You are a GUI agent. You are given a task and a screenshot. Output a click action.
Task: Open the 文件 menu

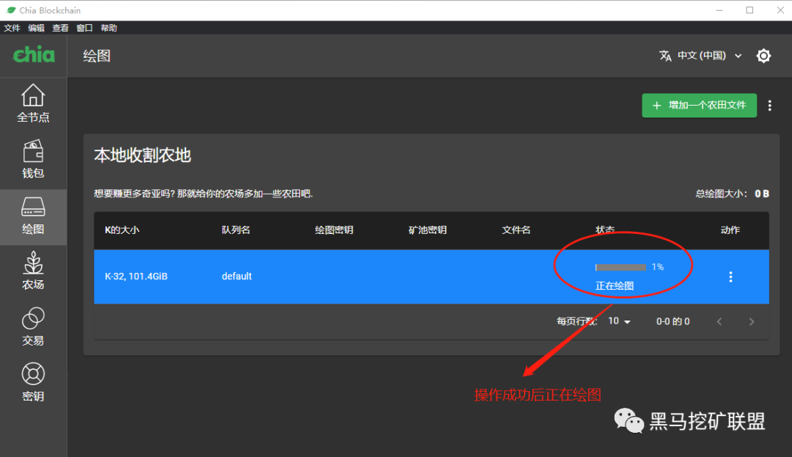(x=12, y=27)
